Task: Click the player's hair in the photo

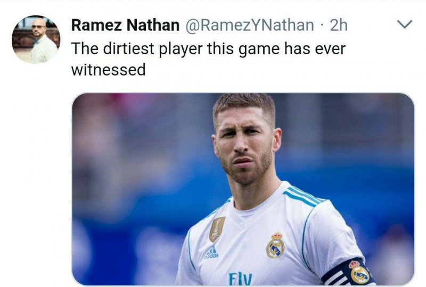Action: 244,105
